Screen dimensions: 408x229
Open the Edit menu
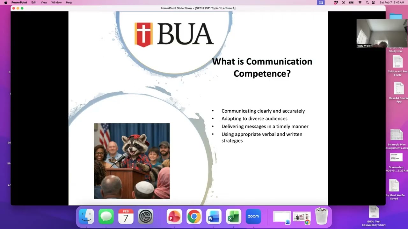tap(34, 3)
